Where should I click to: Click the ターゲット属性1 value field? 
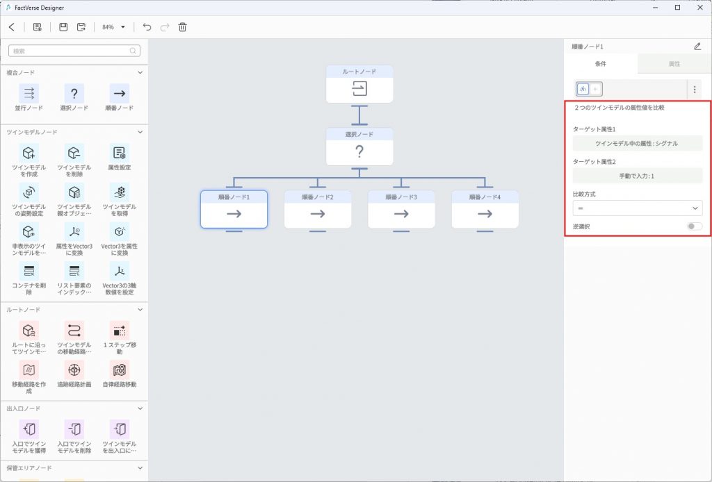pyautogui.click(x=637, y=143)
